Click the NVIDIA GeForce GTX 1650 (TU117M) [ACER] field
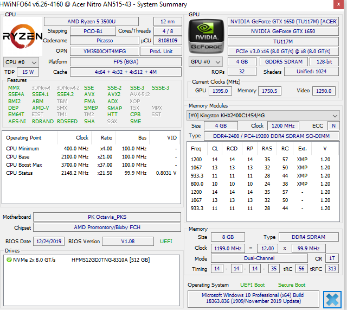 click(283, 22)
